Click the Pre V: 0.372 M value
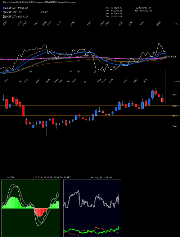 143,11
